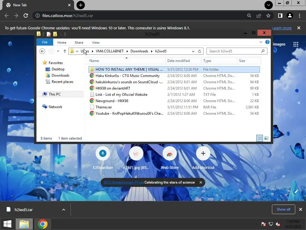Open the View ribbon tab
The height and width of the screenshot is (230, 306).
96,43
